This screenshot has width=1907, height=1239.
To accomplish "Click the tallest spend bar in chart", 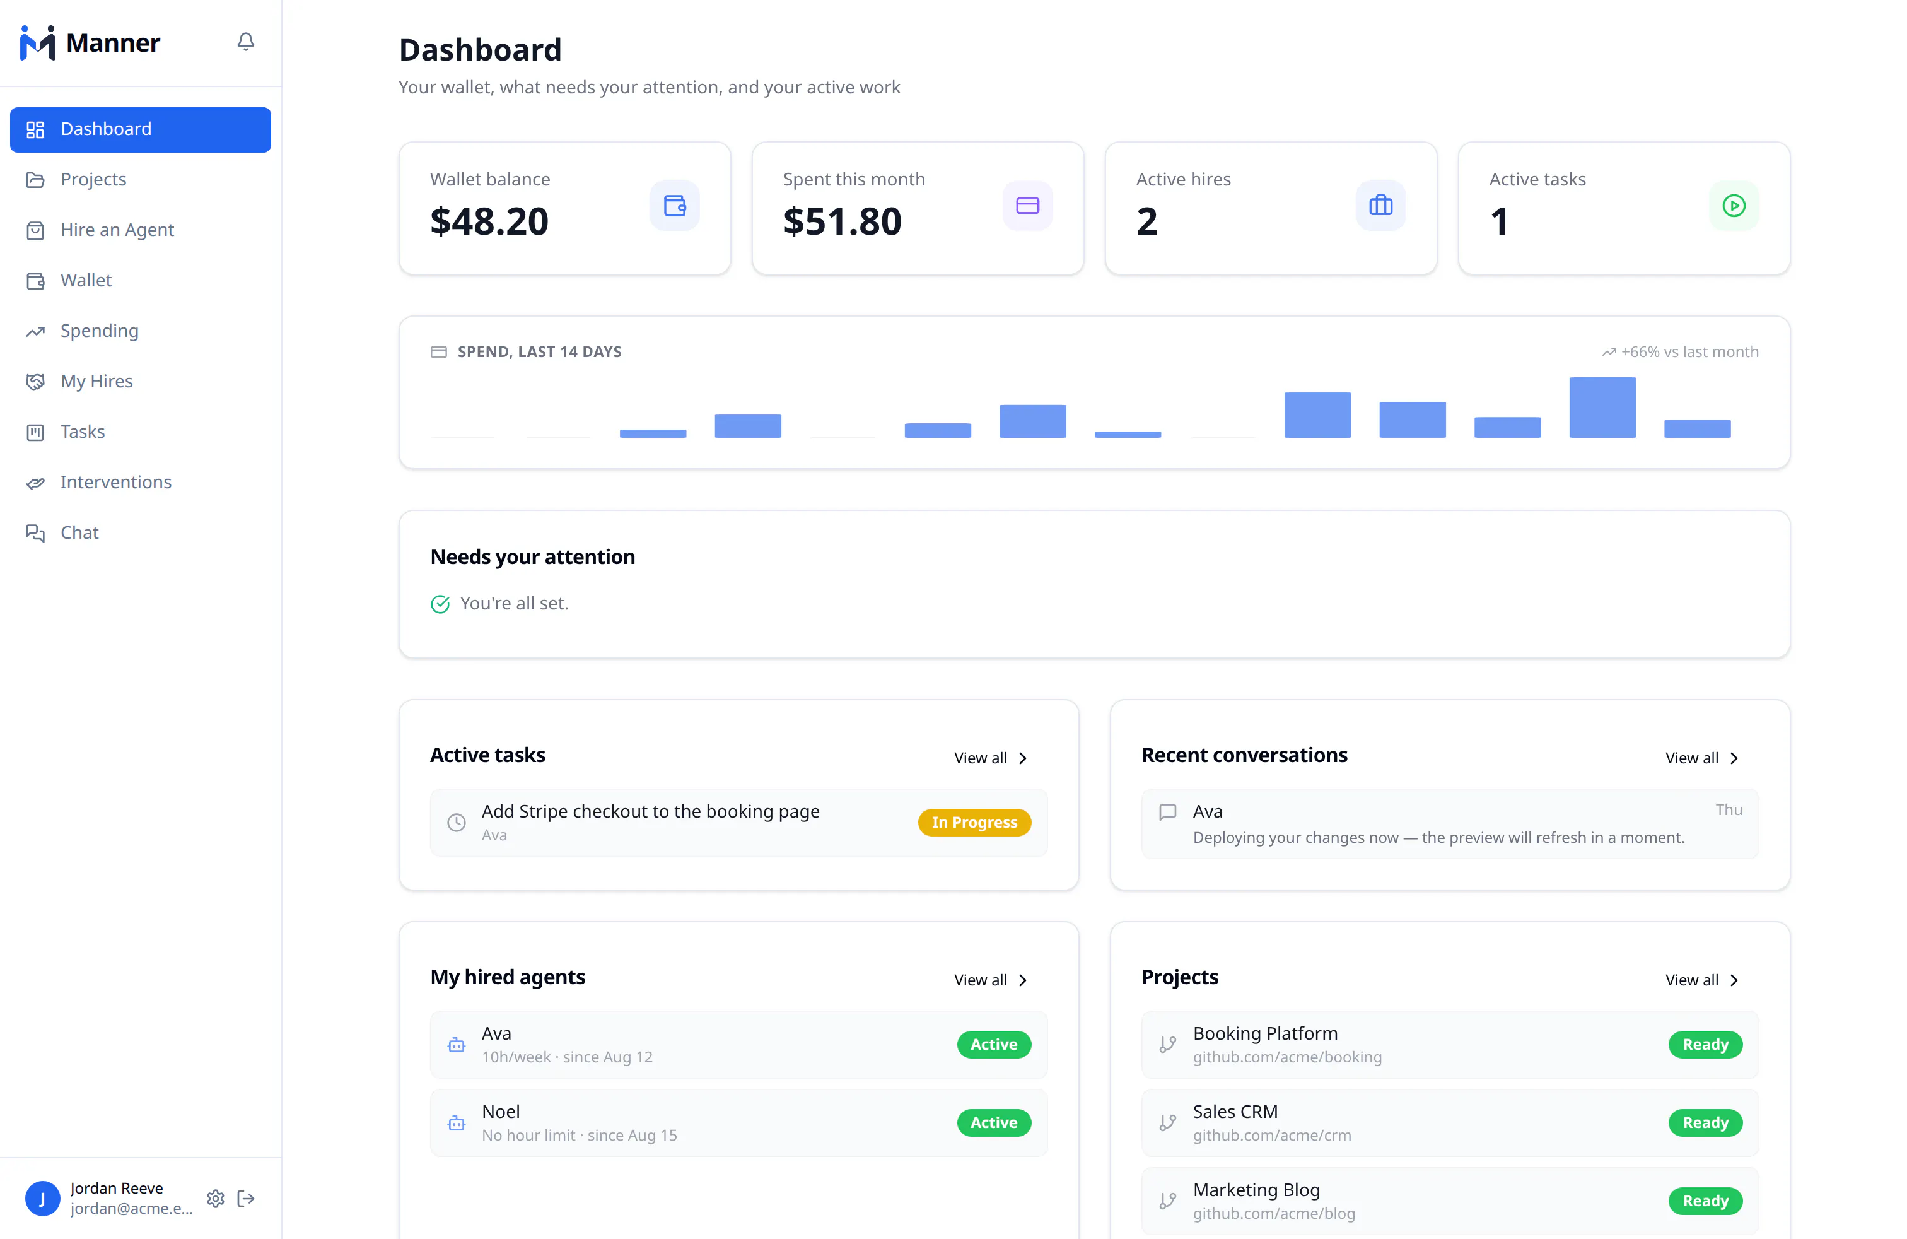I will point(1602,407).
